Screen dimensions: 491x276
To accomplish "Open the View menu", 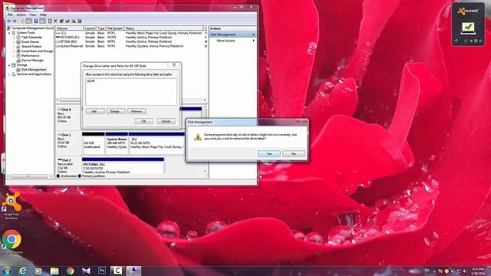I will (33, 15).
